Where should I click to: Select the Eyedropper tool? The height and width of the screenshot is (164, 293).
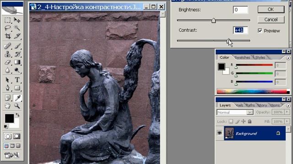click(x=17, y=98)
